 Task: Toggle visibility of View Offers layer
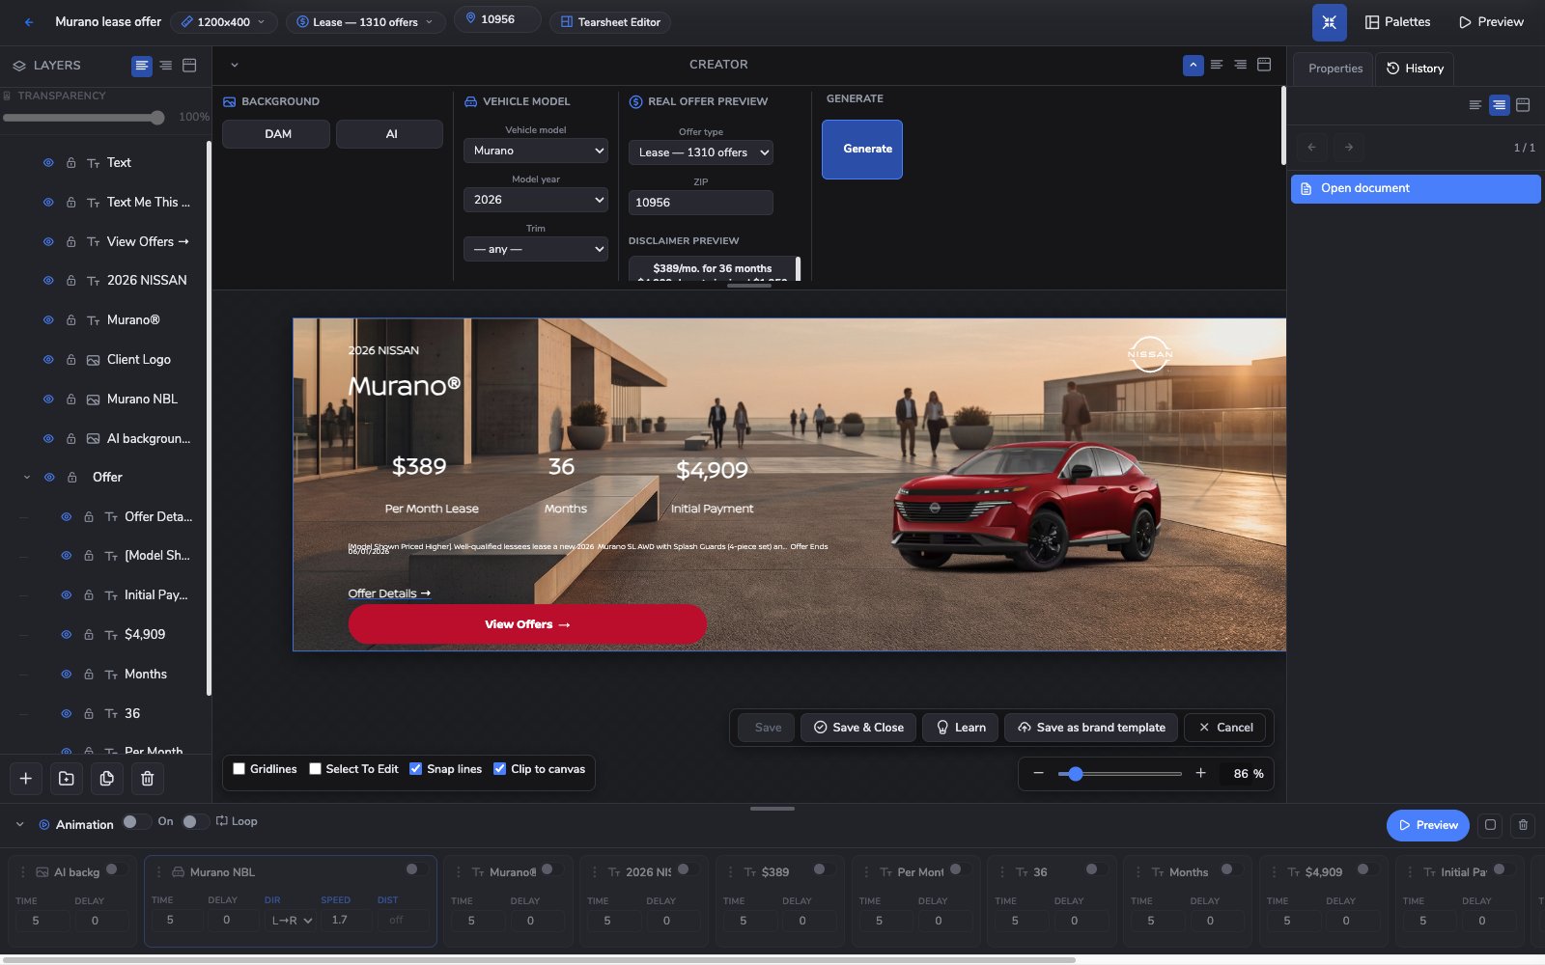48,242
